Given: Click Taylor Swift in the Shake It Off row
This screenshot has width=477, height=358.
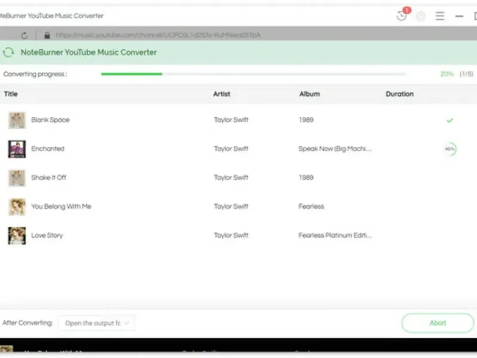Looking at the screenshot, I should [x=231, y=177].
